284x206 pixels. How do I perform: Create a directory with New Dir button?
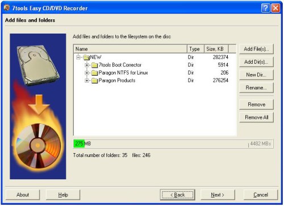pyautogui.click(x=256, y=75)
